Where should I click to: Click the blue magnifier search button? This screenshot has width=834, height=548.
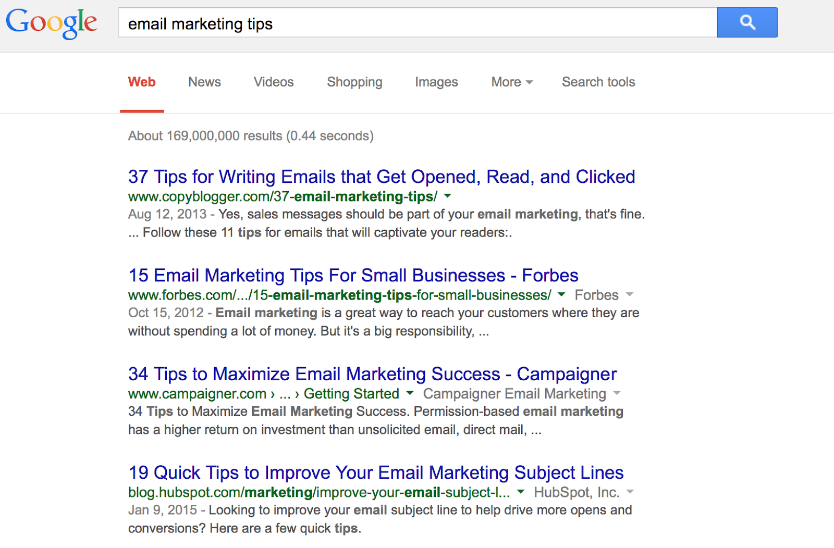747,22
